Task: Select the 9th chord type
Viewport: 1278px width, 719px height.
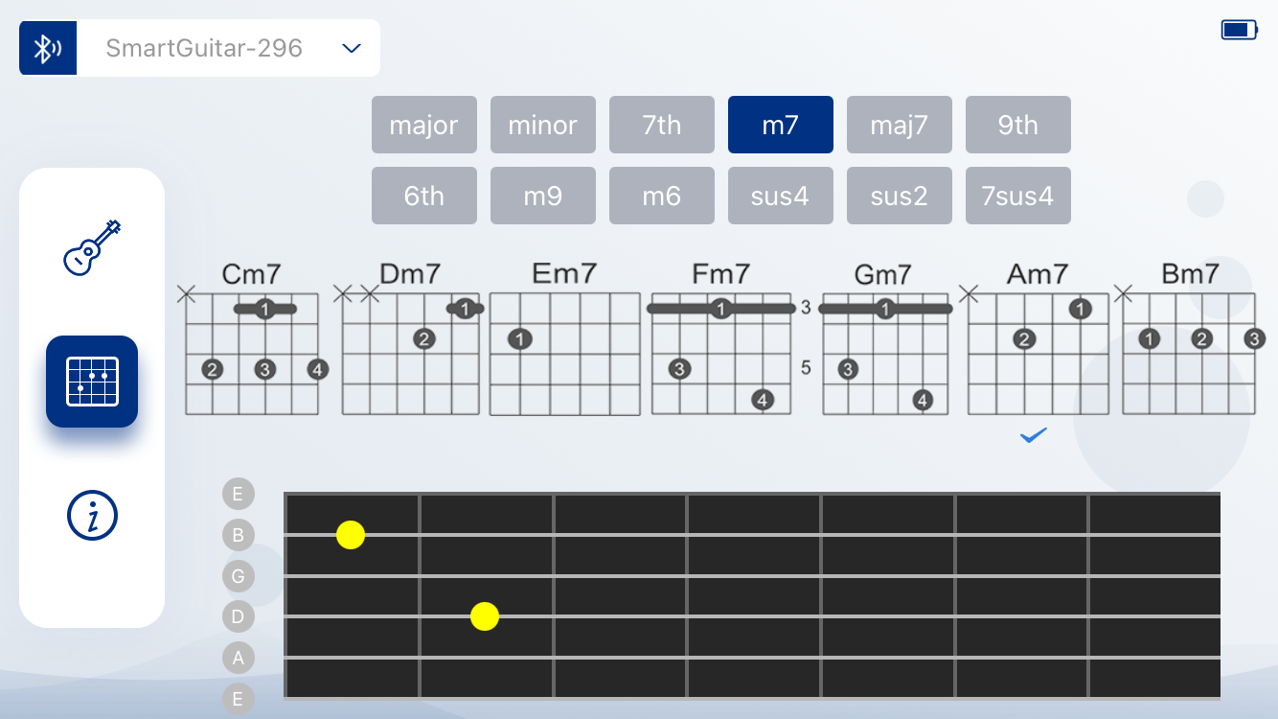Action: pos(1017,125)
